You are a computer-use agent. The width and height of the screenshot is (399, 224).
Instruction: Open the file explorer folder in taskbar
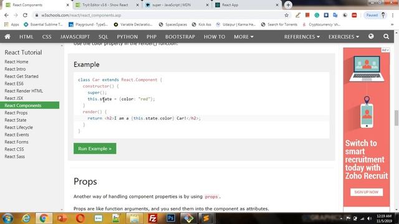point(135,218)
